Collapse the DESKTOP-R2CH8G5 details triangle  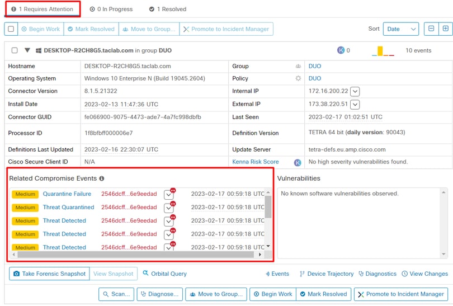coord(27,50)
